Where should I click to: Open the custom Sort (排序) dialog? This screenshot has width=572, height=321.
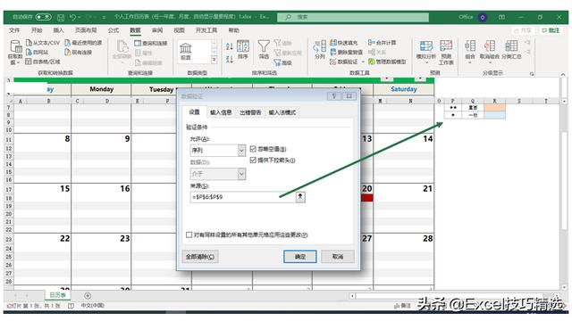243,50
